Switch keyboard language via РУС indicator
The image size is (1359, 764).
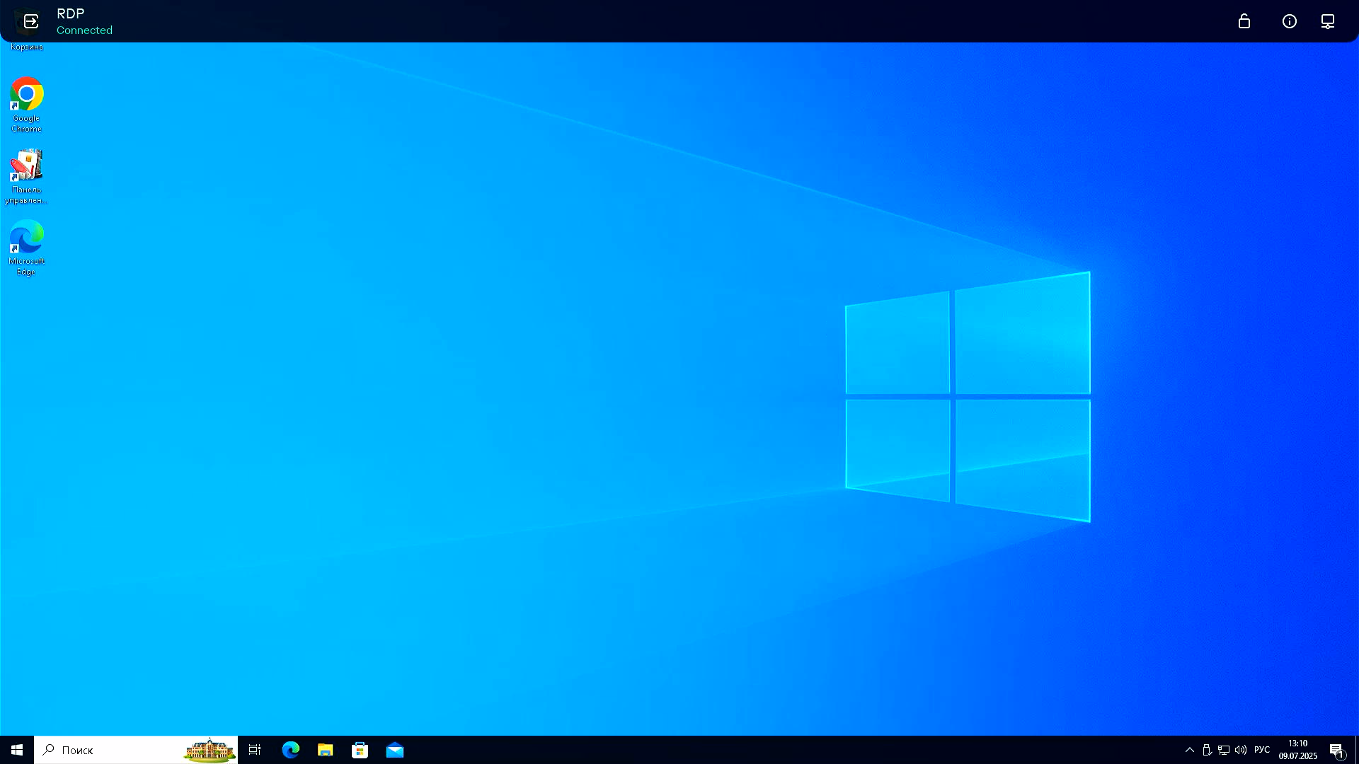tap(1263, 751)
